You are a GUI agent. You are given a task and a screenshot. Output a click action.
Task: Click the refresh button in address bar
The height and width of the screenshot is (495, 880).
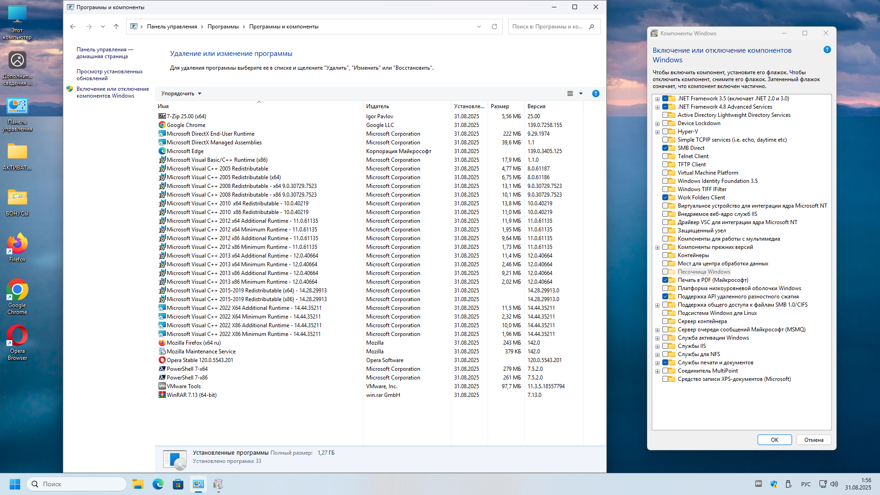(495, 27)
